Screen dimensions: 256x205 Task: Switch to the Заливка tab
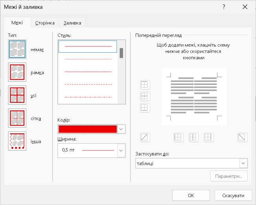[72, 23]
